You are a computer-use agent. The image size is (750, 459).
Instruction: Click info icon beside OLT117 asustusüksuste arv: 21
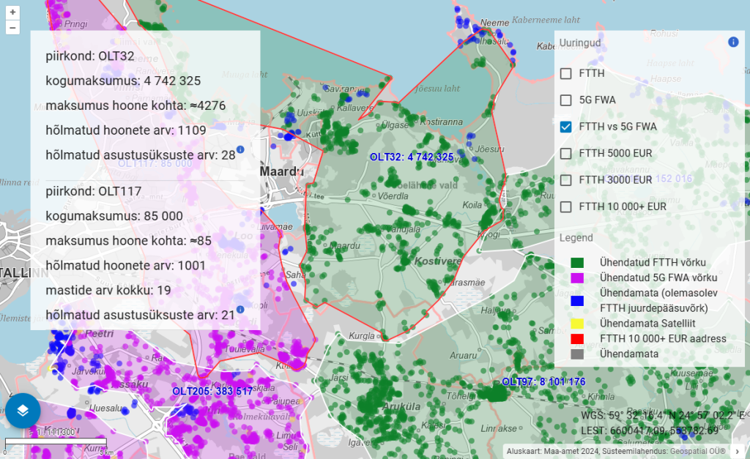tap(240, 310)
